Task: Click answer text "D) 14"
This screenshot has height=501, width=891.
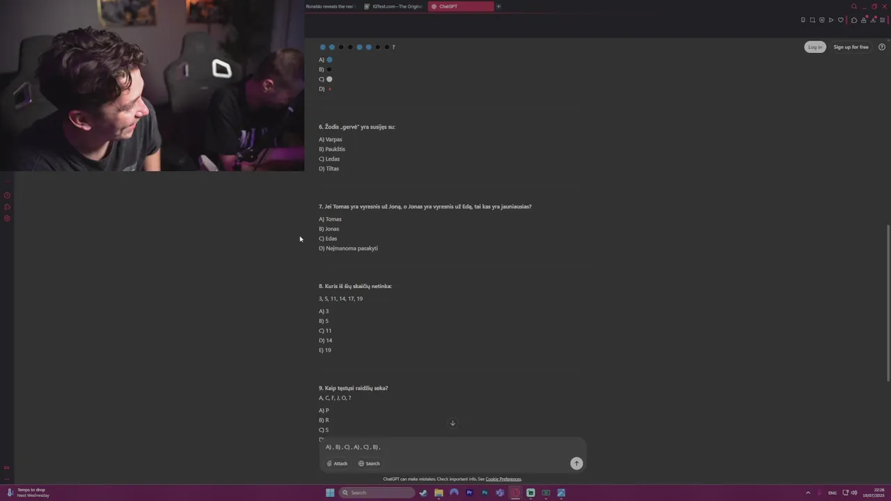Action: click(326, 340)
